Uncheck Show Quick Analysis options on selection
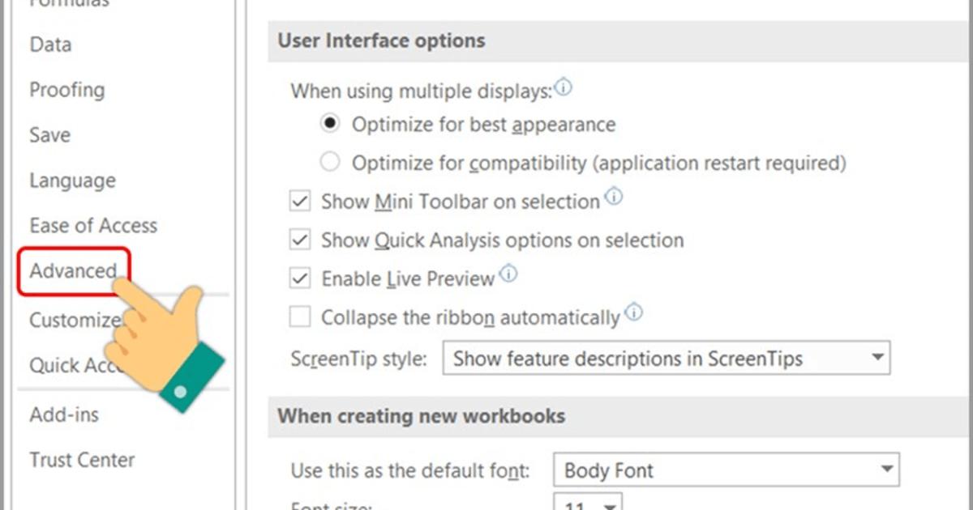Screen dimensions: 973x510 (301, 240)
